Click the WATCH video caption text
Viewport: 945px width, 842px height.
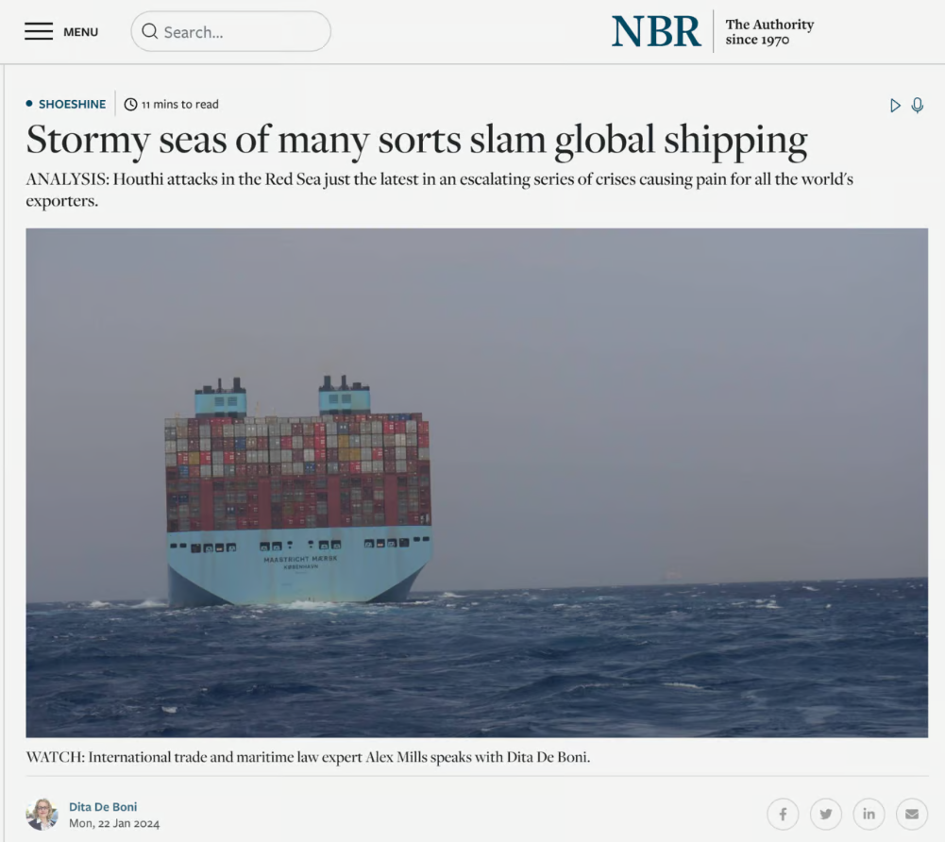click(x=308, y=757)
